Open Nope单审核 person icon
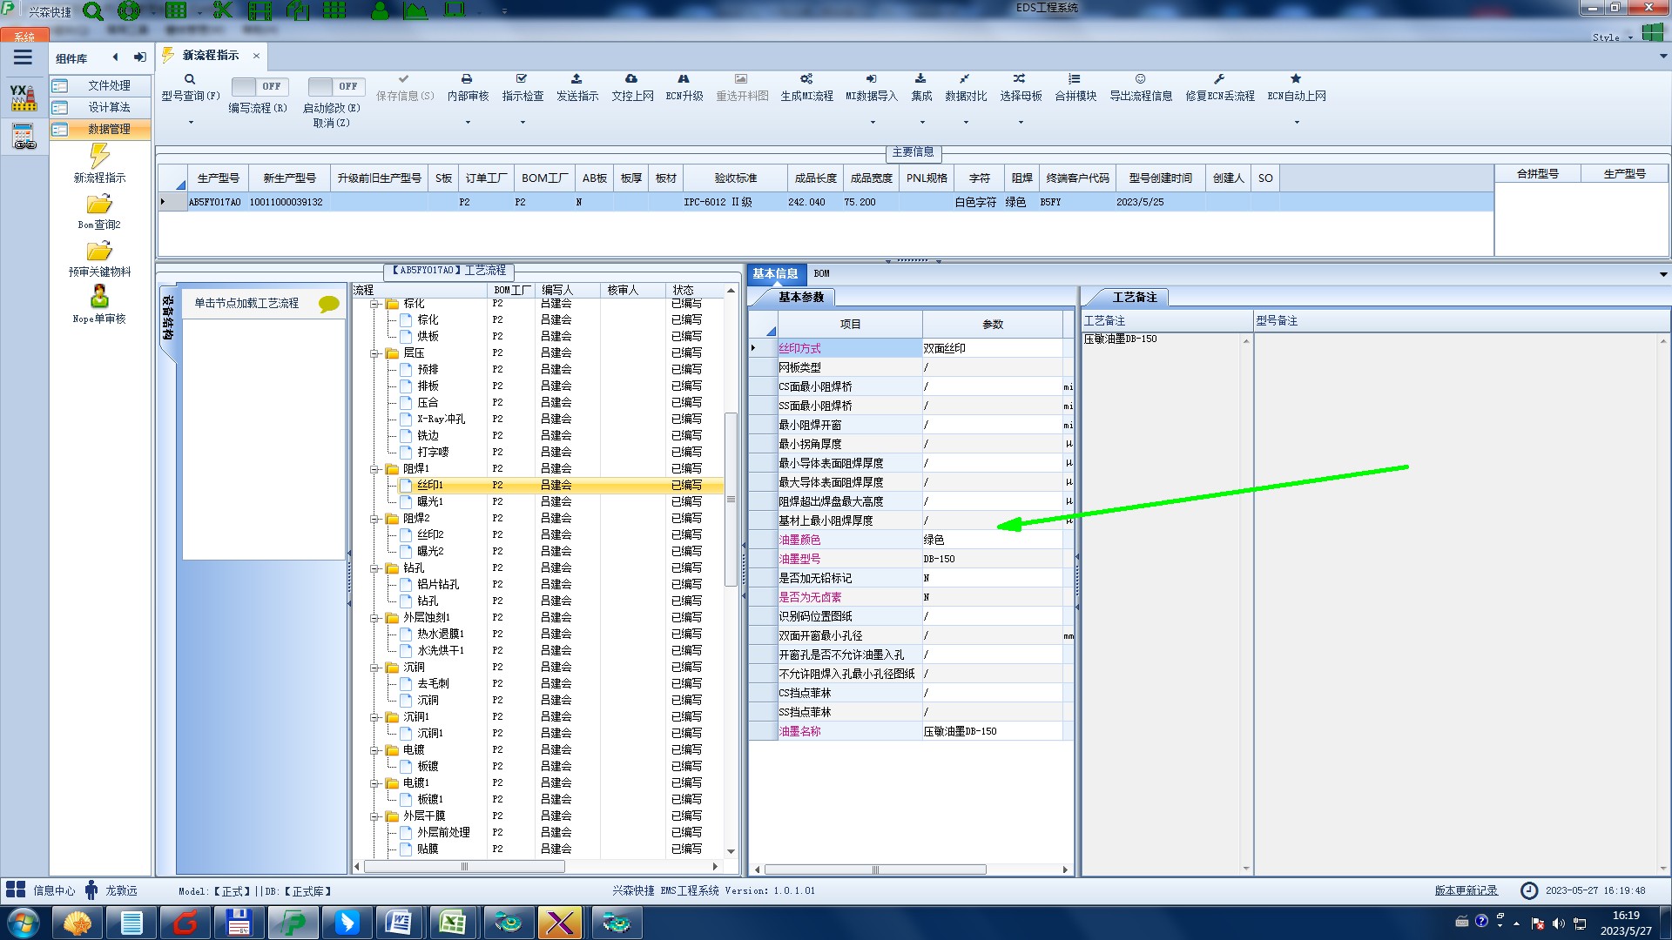This screenshot has height=940, width=1672. point(99,297)
